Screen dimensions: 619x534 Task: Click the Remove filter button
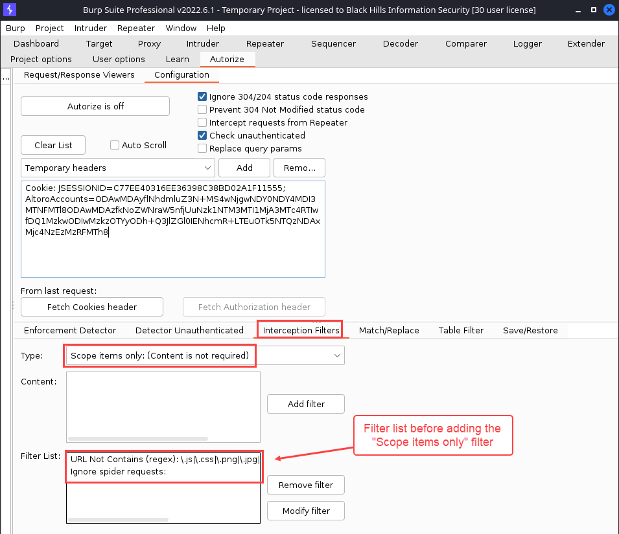tap(306, 485)
